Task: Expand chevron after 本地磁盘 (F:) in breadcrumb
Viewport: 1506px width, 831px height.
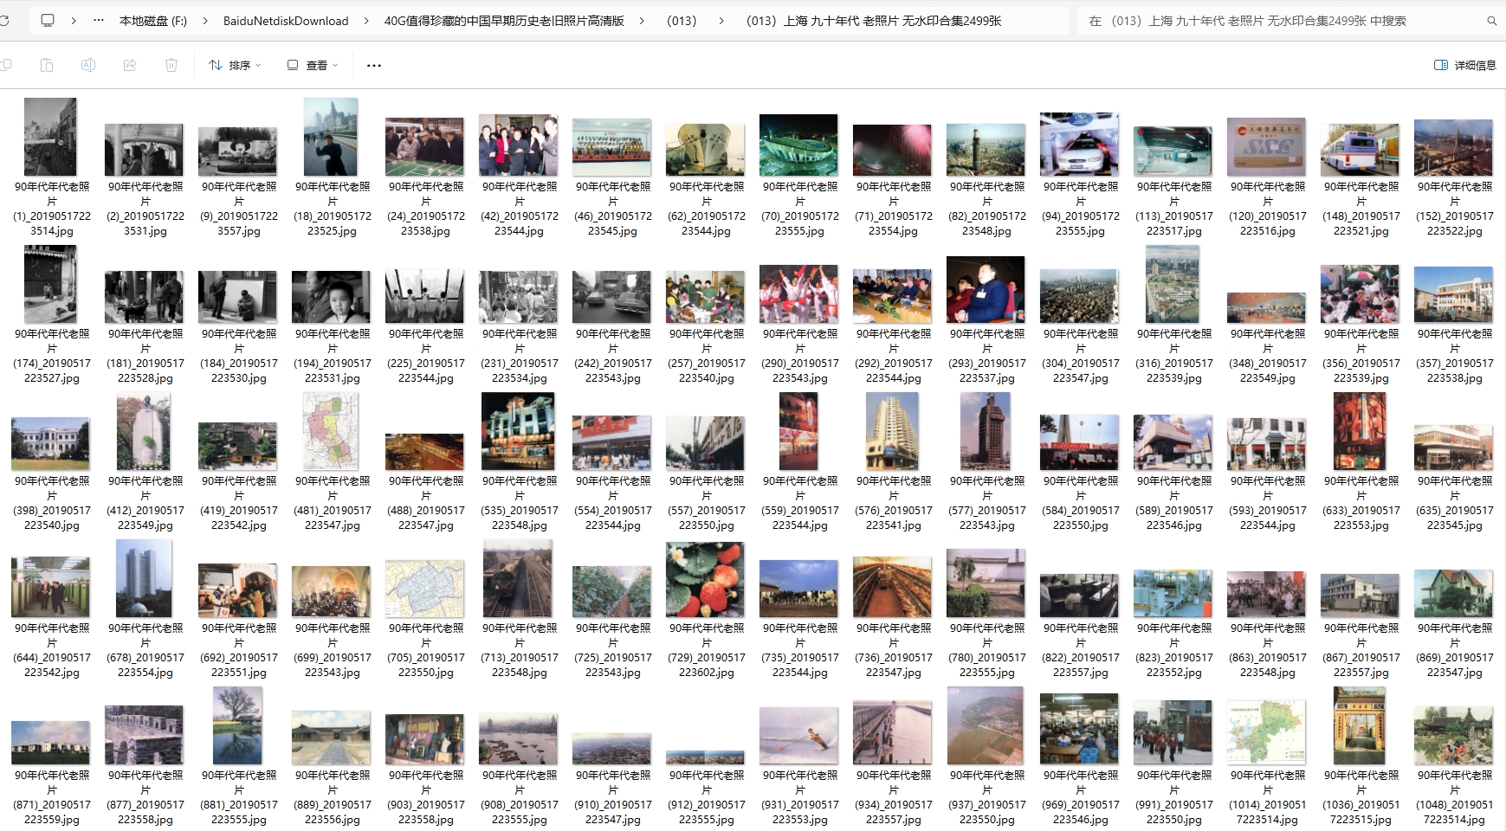Action: [205, 21]
